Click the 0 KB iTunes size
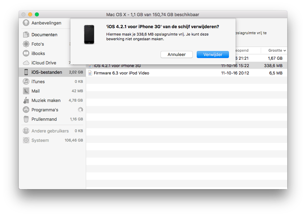The image size is (306, 216). [x=79, y=82]
